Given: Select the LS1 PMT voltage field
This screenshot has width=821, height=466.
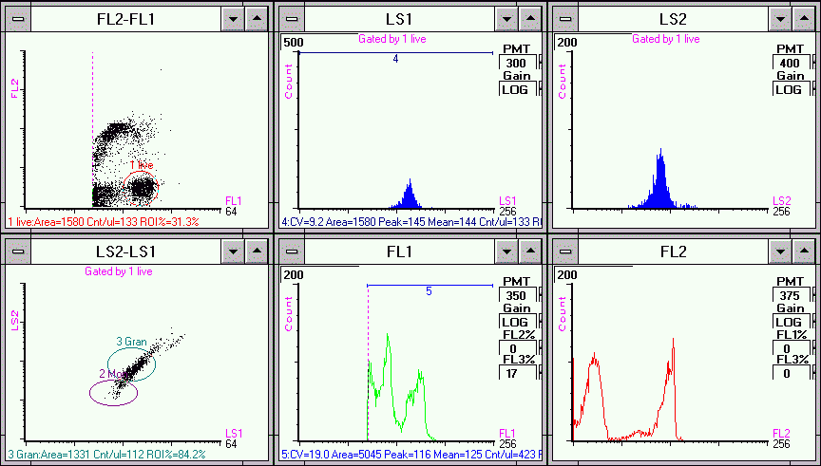Looking at the screenshot, I should click(x=517, y=62).
